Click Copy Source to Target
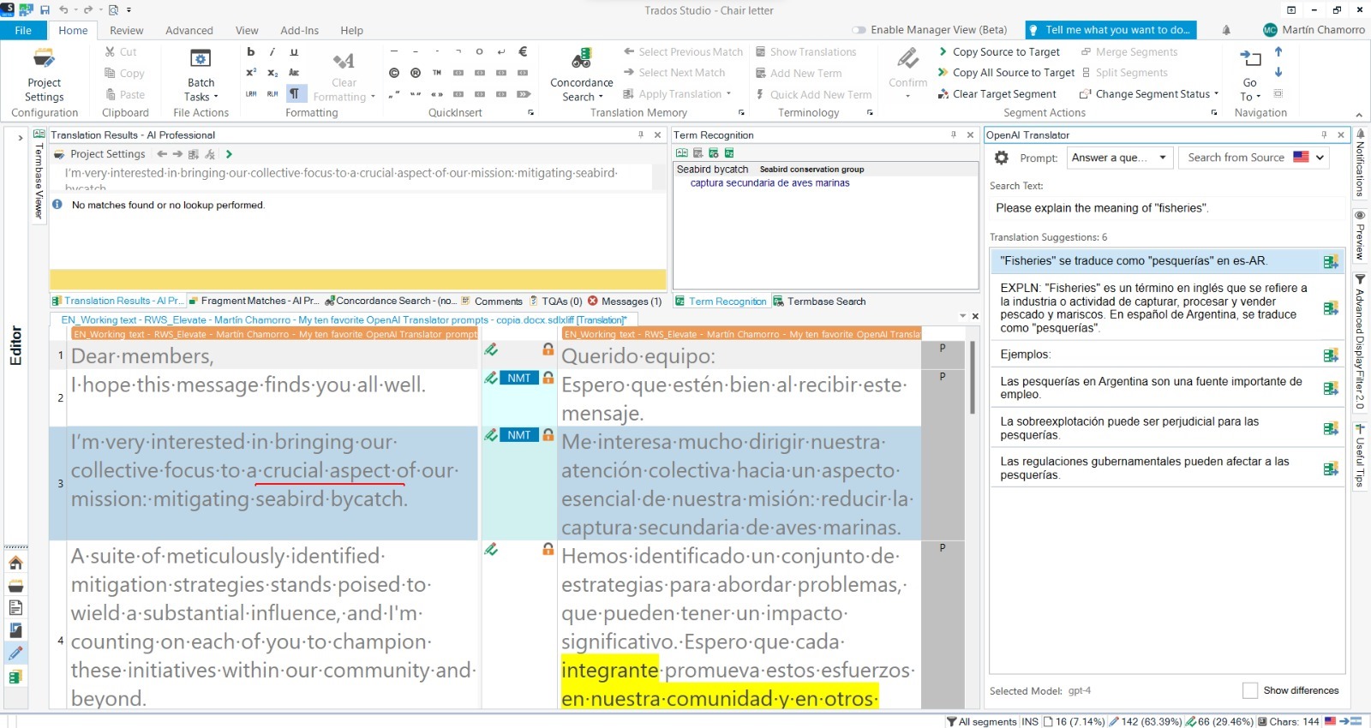1371x728 pixels. tap(1005, 52)
